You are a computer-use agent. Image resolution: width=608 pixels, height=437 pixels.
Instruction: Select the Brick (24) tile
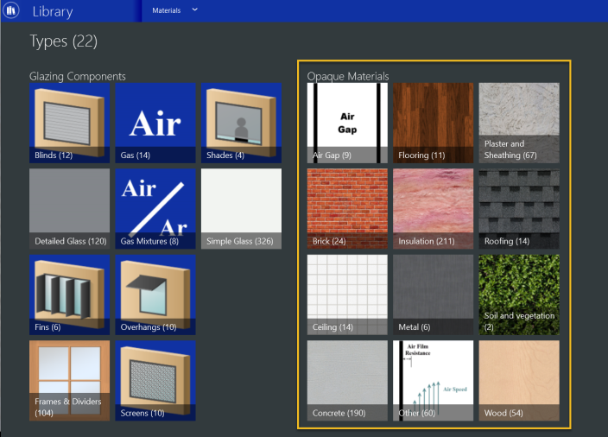coord(347,209)
